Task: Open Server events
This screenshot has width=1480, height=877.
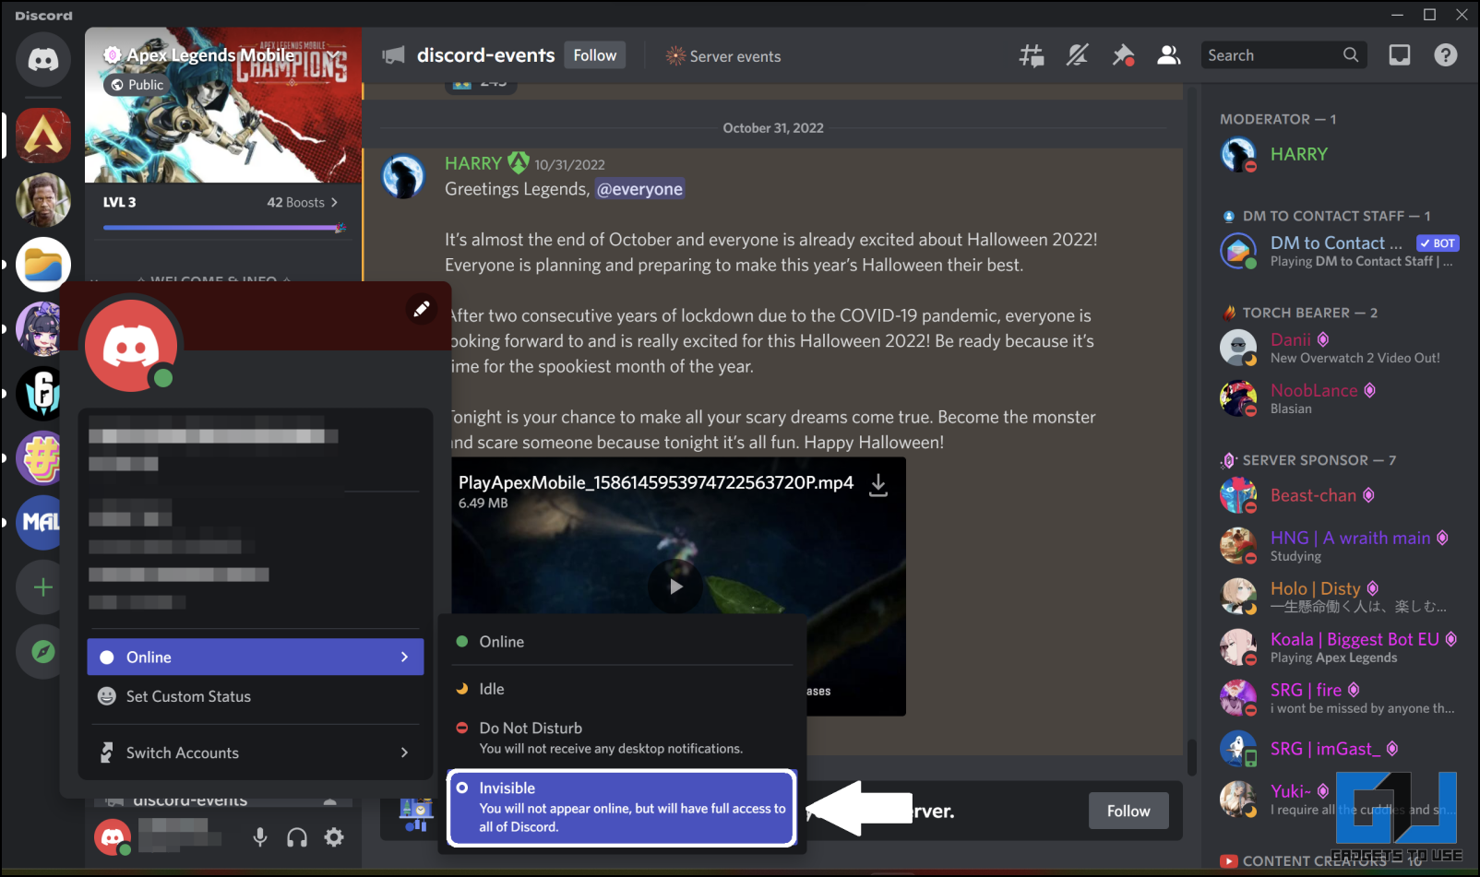Action: point(723,56)
